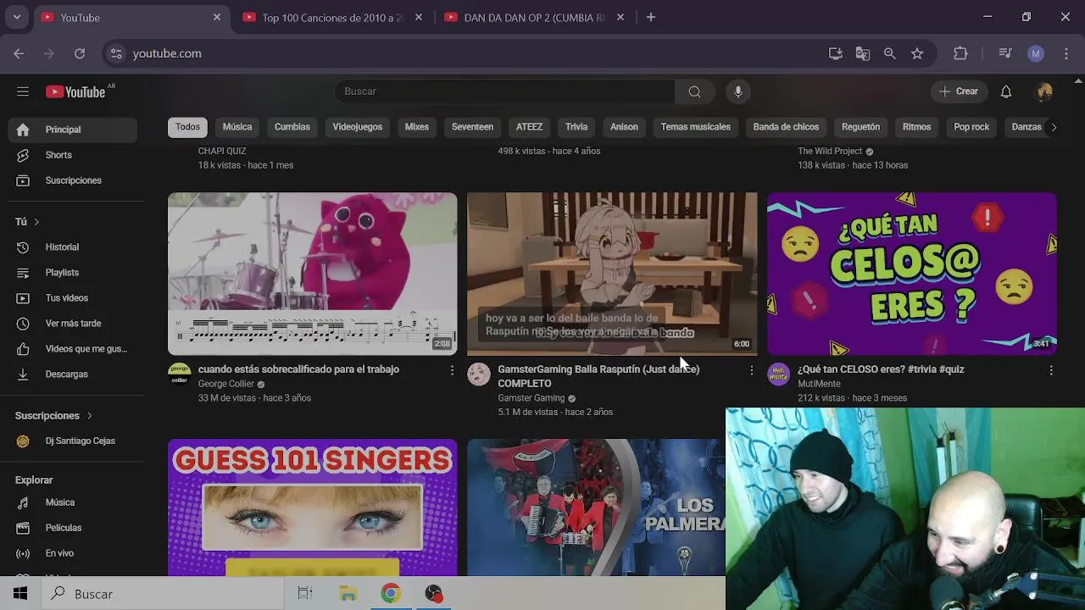Play GUESS 101 SINGERS thumbnail
The width and height of the screenshot is (1085, 610).
pos(312,507)
